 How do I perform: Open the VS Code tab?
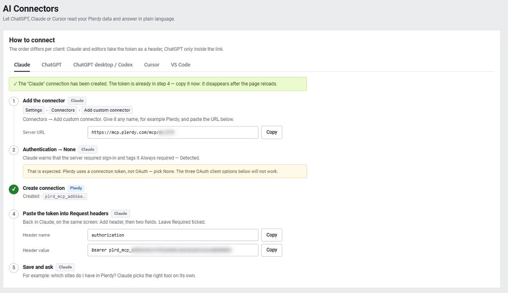tap(181, 65)
